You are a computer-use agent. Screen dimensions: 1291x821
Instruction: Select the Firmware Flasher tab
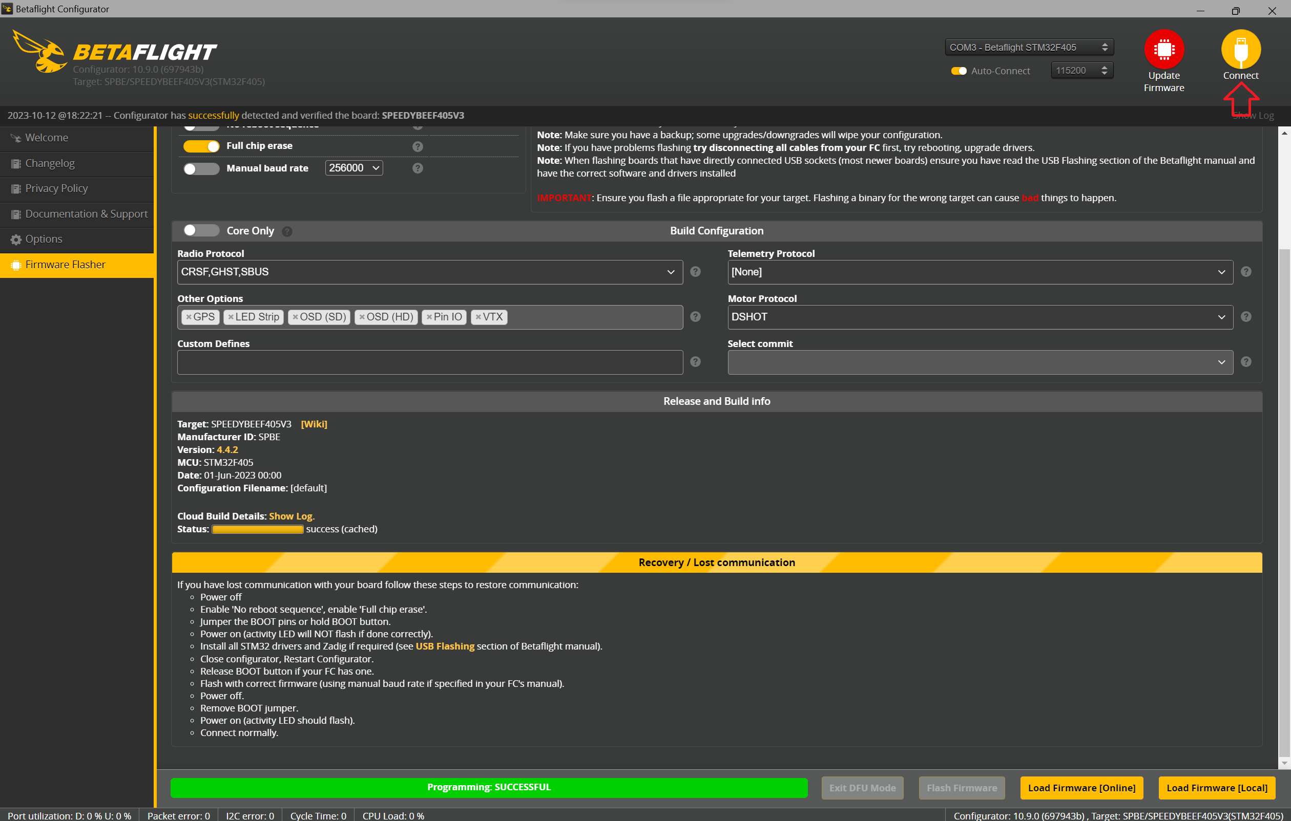point(77,265)
